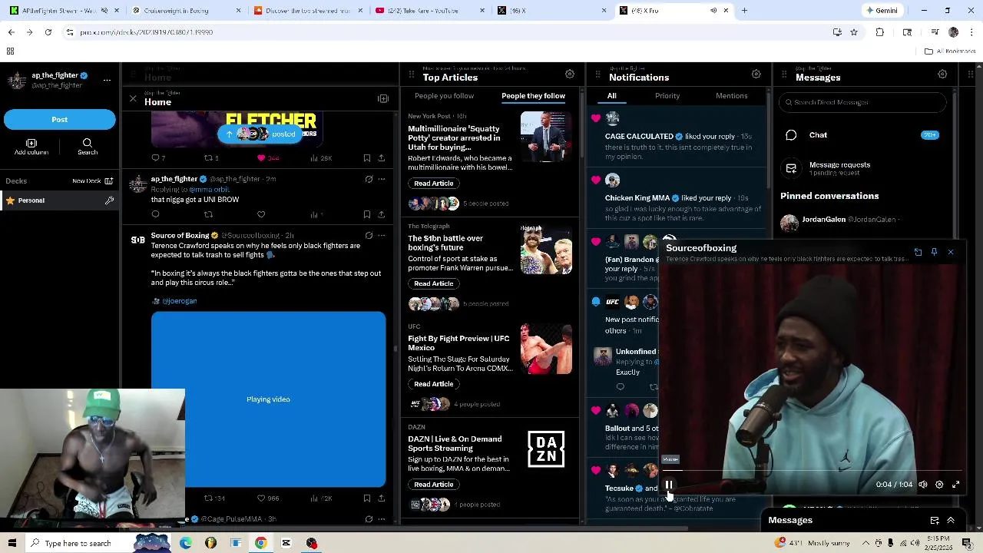
Task: Bookmark the UNI BROW post
Action: pyautogui.click(x=367, y=215)
